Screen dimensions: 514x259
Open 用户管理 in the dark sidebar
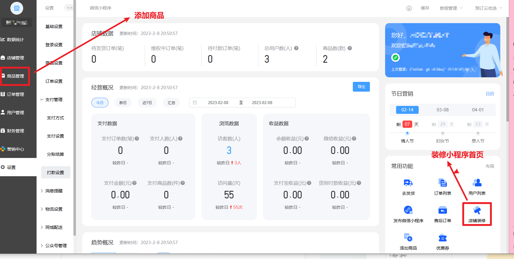(15, 113)
